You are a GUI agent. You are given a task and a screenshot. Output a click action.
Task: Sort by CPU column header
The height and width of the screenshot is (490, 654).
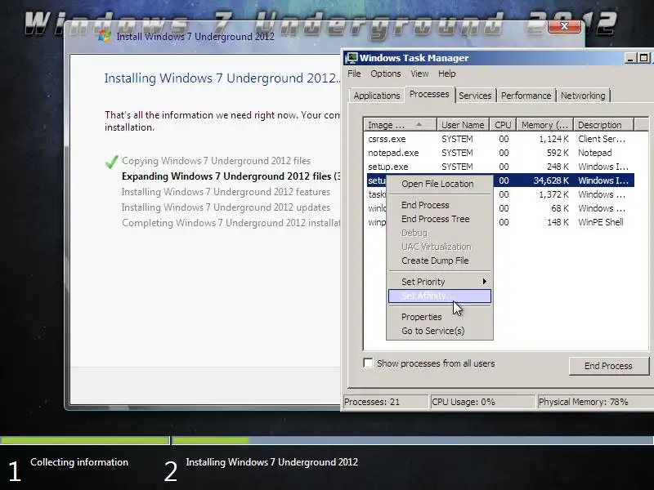click(503, 125)
